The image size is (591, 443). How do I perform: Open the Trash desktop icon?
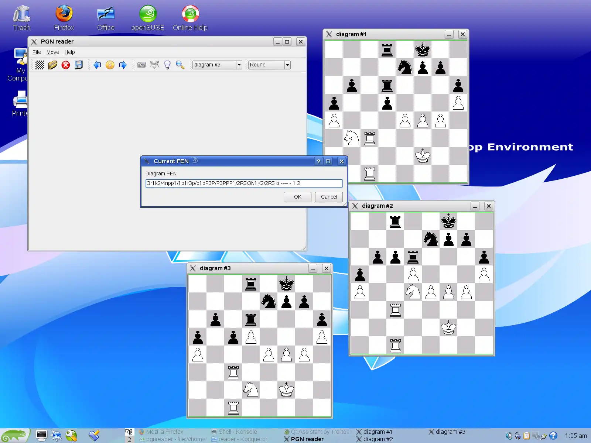point(22,18)
